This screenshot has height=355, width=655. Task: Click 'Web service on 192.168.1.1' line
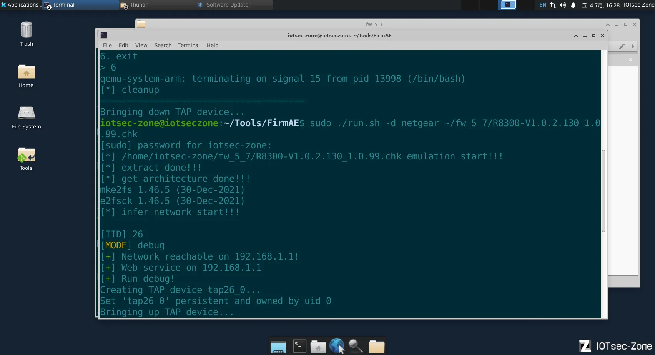coord(191,268)
